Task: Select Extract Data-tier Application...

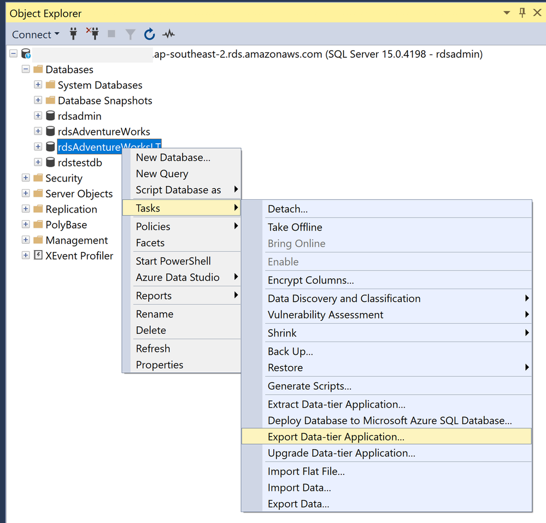Action: click(387, 404)
